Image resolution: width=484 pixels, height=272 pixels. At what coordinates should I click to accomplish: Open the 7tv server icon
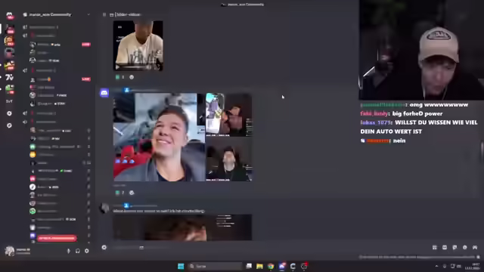coord(9,77)
